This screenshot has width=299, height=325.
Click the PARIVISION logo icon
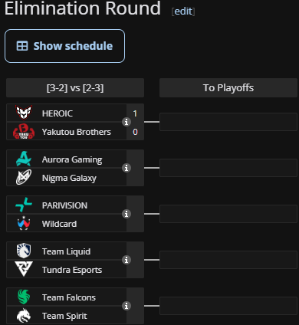[x=24, y=205]
